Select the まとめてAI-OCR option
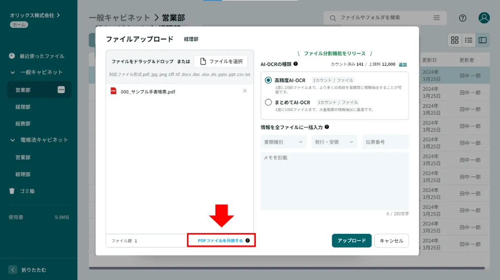Image resolution: width=500 pixels, height=280 pixels. 268,102
